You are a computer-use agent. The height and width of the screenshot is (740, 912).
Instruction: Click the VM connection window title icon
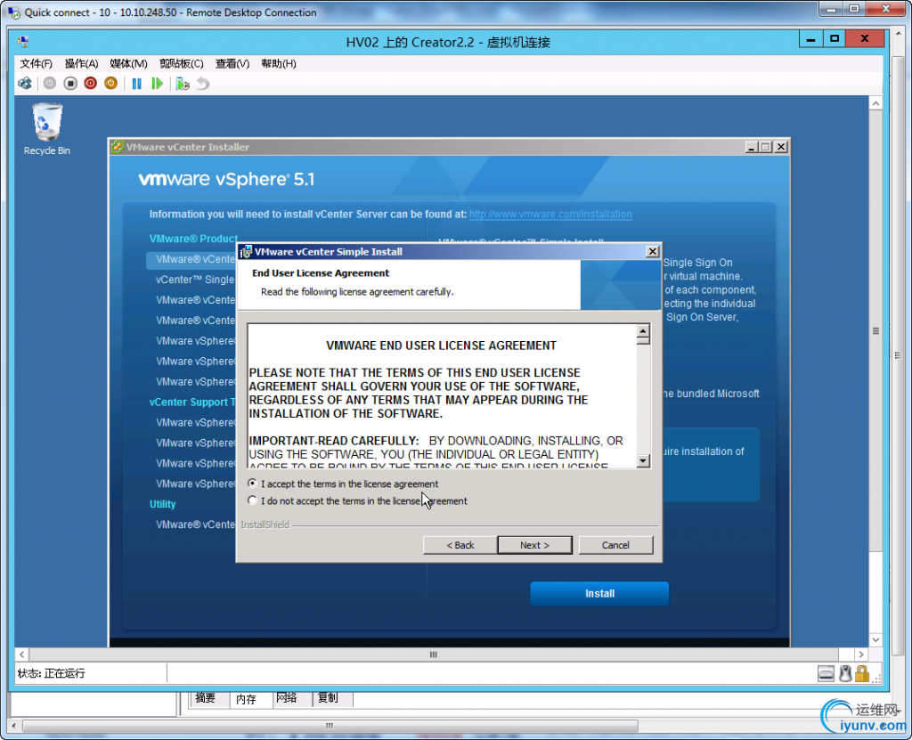23,42
